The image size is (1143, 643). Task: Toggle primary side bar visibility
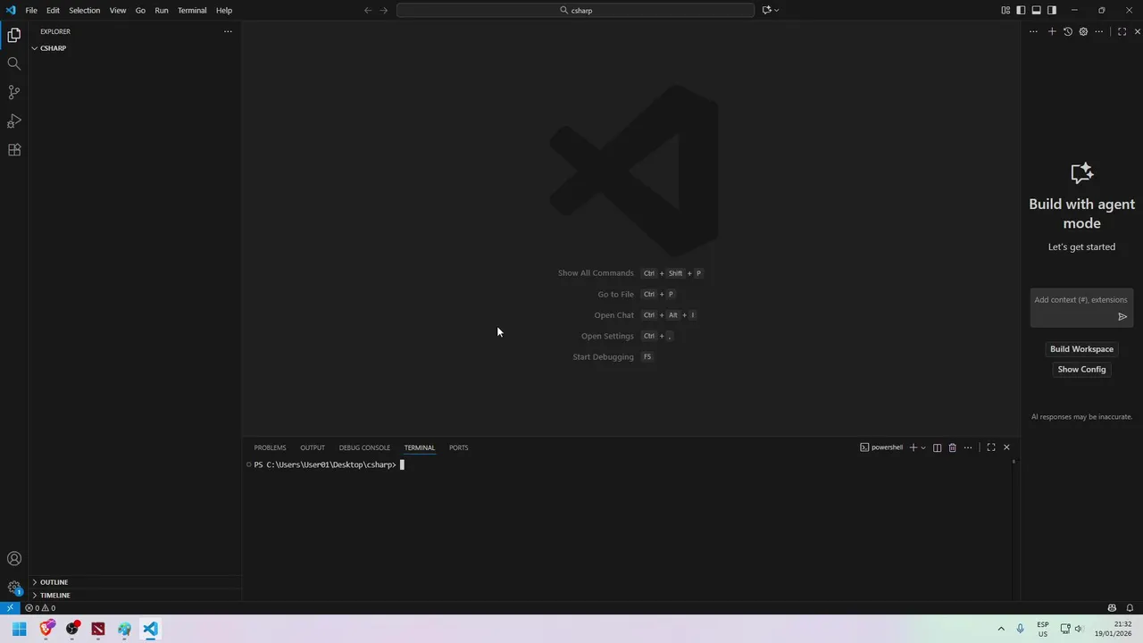pos(1021,10)
